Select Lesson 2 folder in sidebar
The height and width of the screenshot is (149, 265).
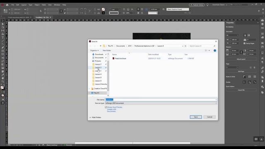98,65
